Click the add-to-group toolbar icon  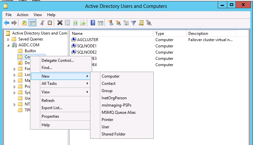pyautogui.click(x=149, y=23)
